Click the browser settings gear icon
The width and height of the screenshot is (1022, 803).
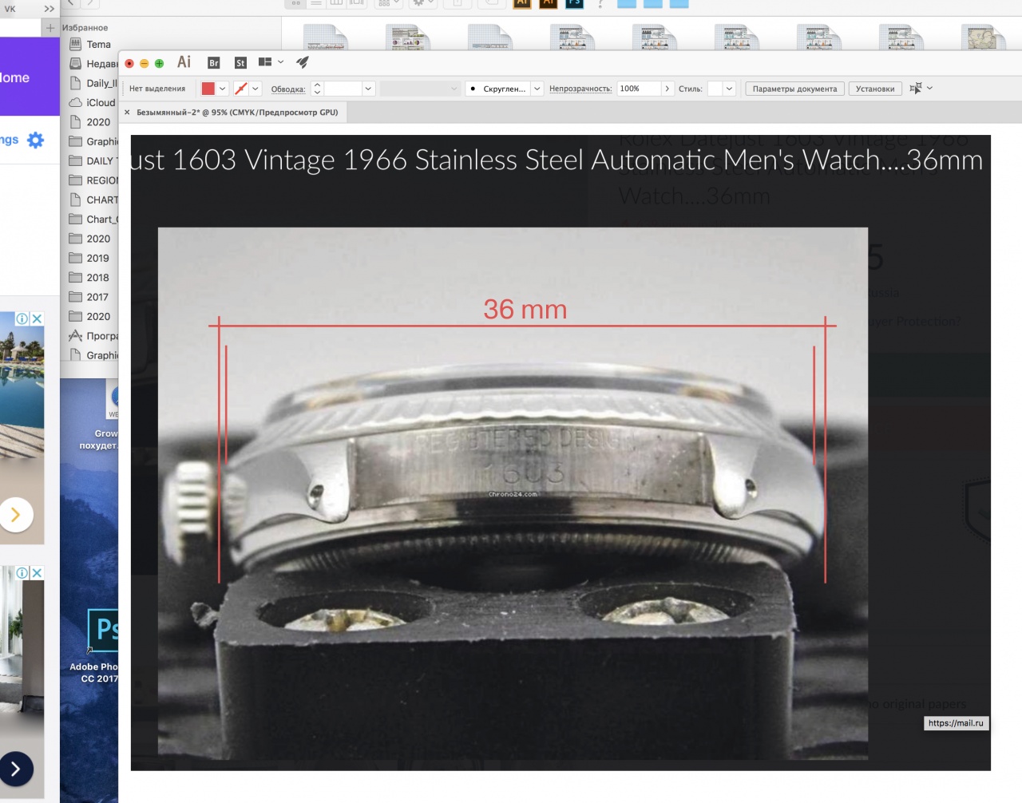(x=35, y=140)
